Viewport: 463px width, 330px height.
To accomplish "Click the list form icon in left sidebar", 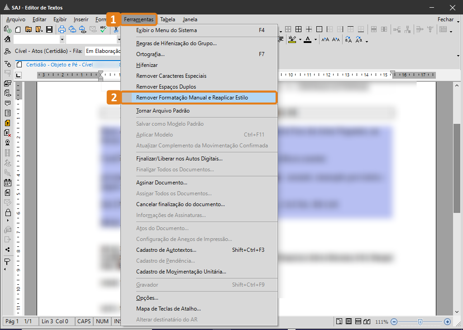I will click(x=7, y=113).
